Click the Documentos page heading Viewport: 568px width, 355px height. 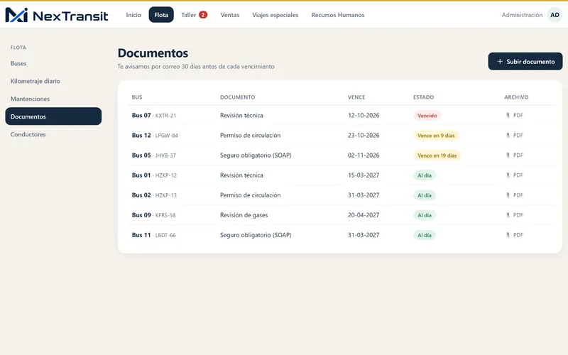coord(153,53)
